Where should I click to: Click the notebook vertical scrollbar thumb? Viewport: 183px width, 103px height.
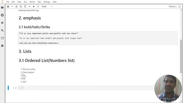coord(181,56)
